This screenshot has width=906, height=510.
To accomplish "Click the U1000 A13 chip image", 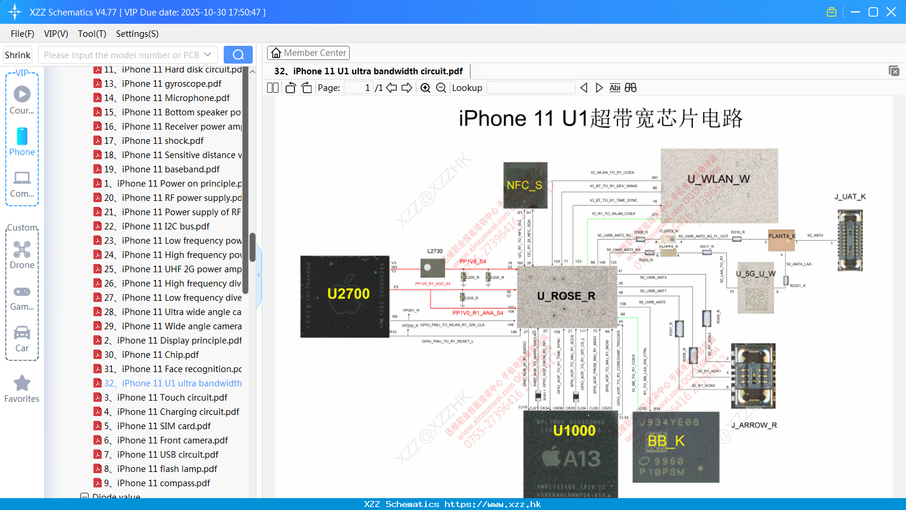I will (570, 454).
